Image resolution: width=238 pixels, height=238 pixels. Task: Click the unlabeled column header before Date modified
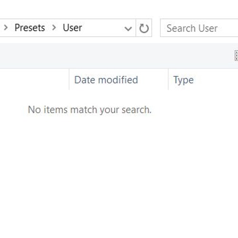click(34, 79)
